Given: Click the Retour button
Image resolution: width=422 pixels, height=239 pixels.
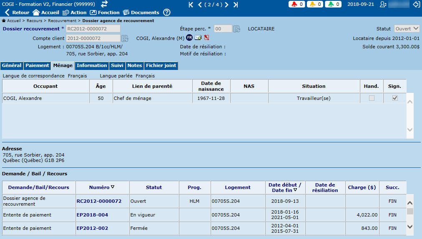Looking at the screenshot, I should click(x=17, y=12).
